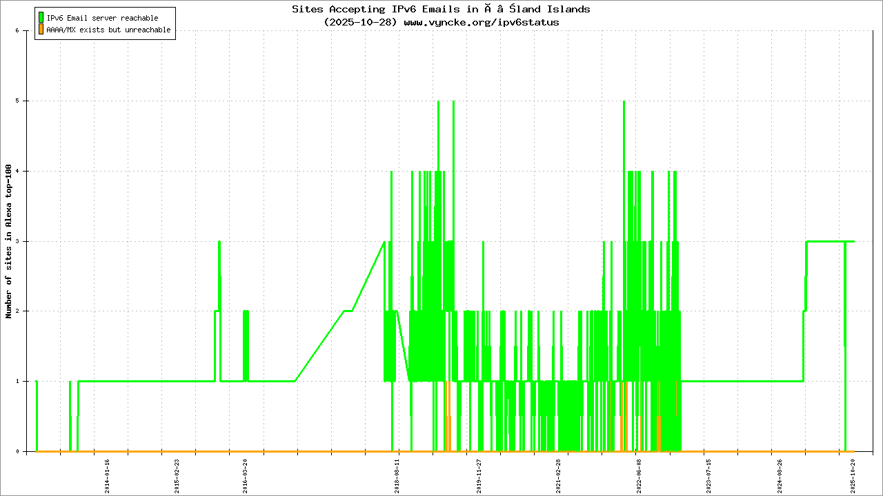Screen dimensions: 883x496
Task: Select the 'AAAA/MX exists but unreachable' legend label
Action: [x=108, y=30]
